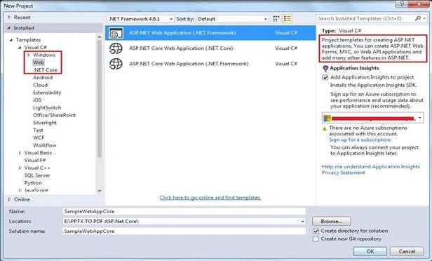Click the help question mark button
Screen dimensions: 432x261
[402, 4]
